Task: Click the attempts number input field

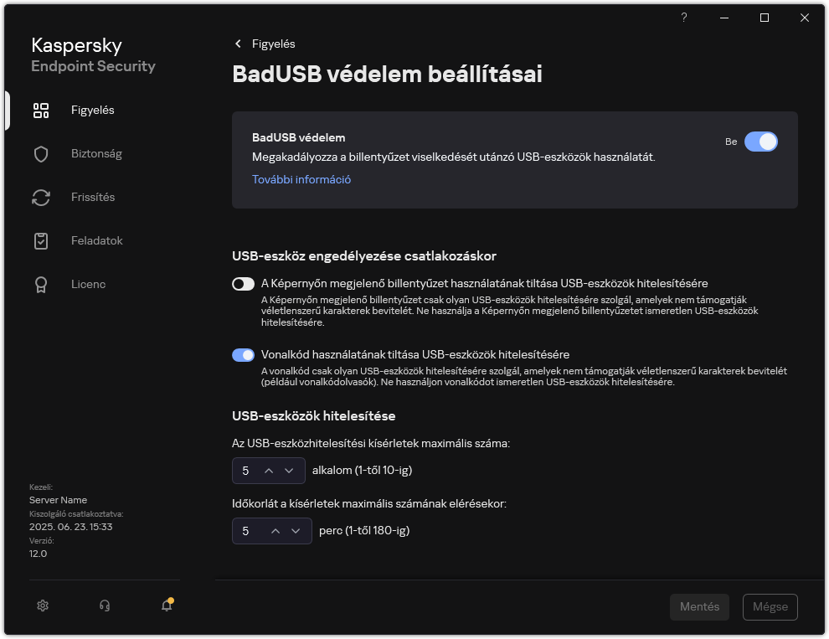Action: 247,471
